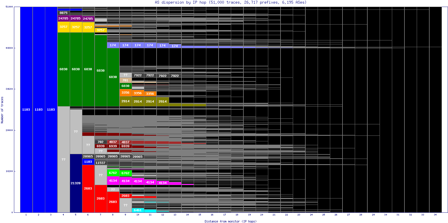This screenshot has height=223, width=448.
Task: Click the gray '??' block above 701 in hop 9
Action: click(125, 75)
